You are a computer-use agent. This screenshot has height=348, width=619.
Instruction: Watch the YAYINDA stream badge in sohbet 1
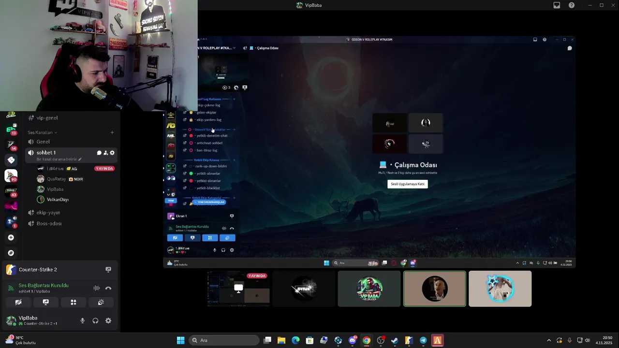point(104,169)
